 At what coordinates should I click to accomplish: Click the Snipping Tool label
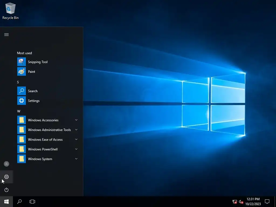pos(38,62)
